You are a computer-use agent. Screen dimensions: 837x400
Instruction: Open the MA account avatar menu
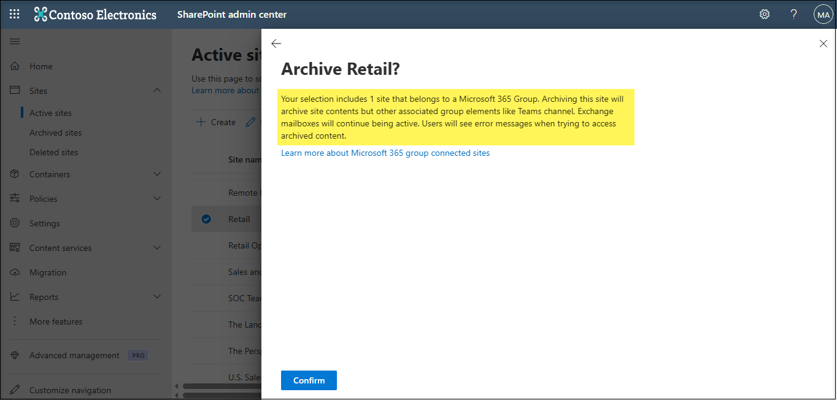pyautogui.click(x=823, y=13)
